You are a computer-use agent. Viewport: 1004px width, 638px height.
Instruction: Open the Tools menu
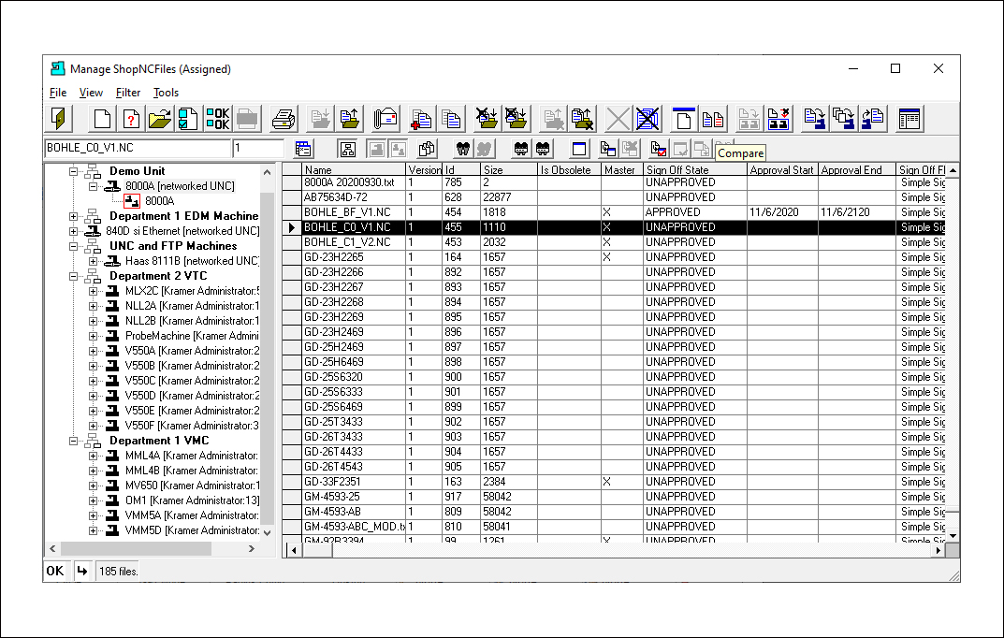[x=166, y=93]
